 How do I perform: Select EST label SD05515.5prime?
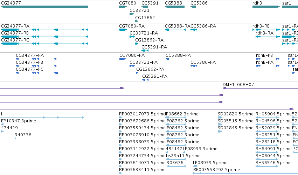click(236, 121)
